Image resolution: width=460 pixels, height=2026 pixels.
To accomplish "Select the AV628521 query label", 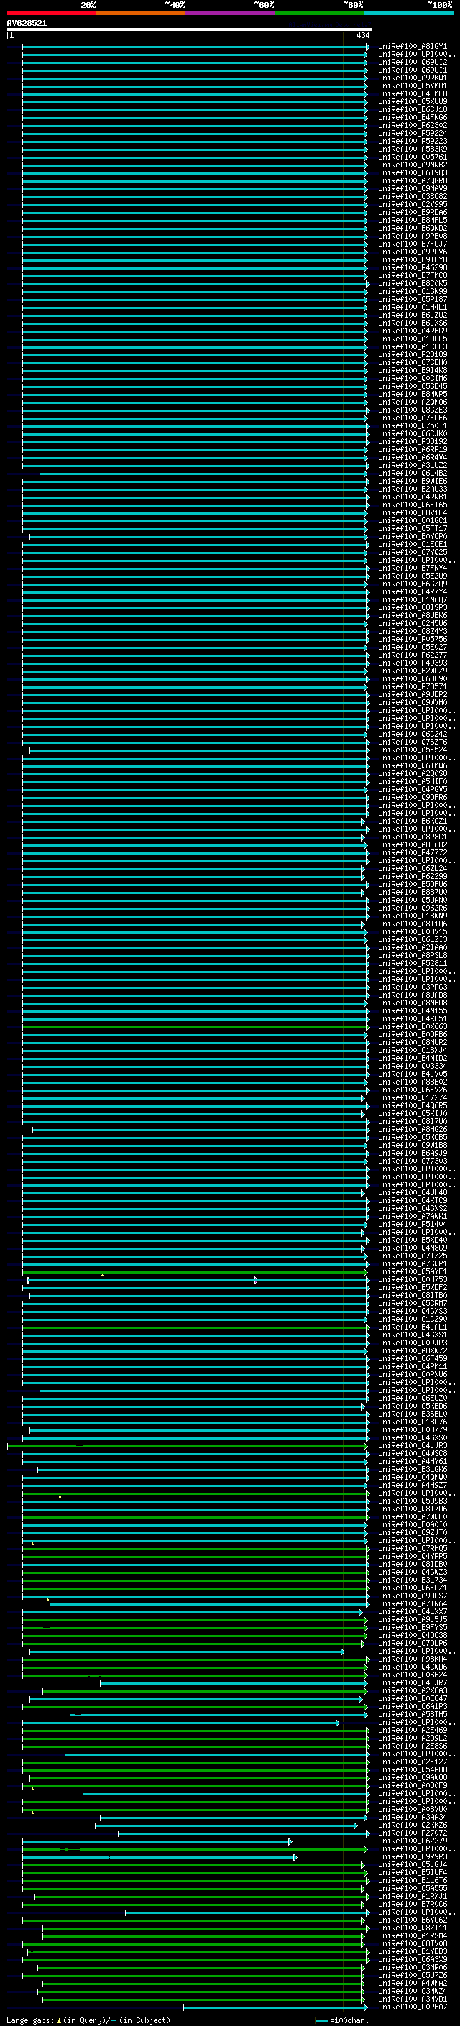I will (x=27, y=24).
